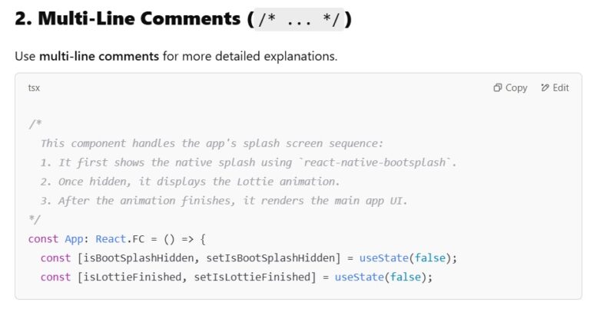Click the Copy icon in code block header

click(498, 88)
